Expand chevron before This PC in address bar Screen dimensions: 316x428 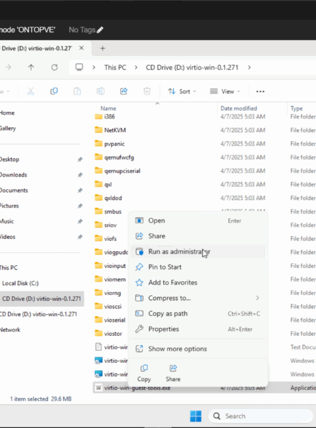click(x=94, y=67)
